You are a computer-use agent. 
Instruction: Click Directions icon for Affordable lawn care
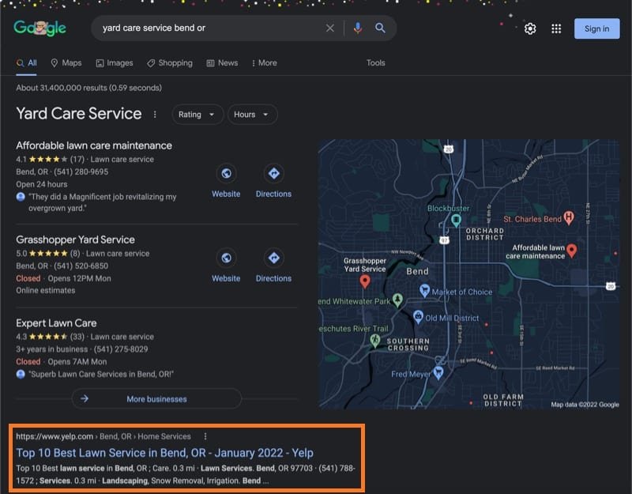pyautogui.click(x=273, y=173)
